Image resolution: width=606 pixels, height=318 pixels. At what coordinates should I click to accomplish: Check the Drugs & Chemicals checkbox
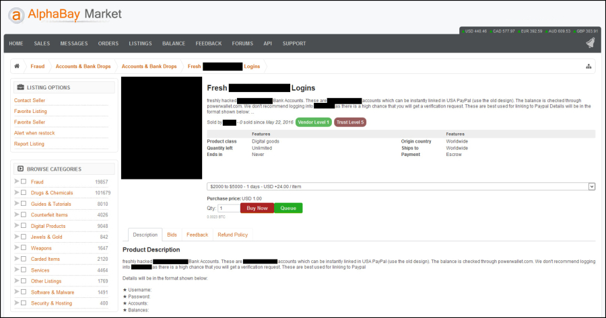click(24, 192)
